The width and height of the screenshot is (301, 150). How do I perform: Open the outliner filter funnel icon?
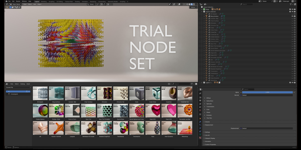[x=291, y=4]
